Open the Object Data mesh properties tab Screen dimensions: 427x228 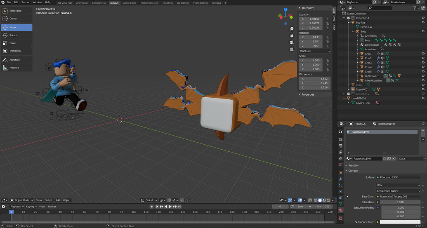(341, 204)
